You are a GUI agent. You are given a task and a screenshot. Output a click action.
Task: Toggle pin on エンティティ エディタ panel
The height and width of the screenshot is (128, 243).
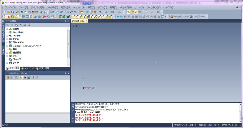65,74
